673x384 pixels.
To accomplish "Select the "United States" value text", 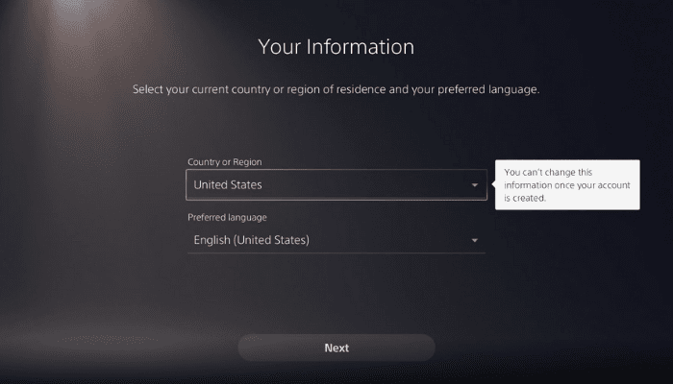I will pos(228,185).
